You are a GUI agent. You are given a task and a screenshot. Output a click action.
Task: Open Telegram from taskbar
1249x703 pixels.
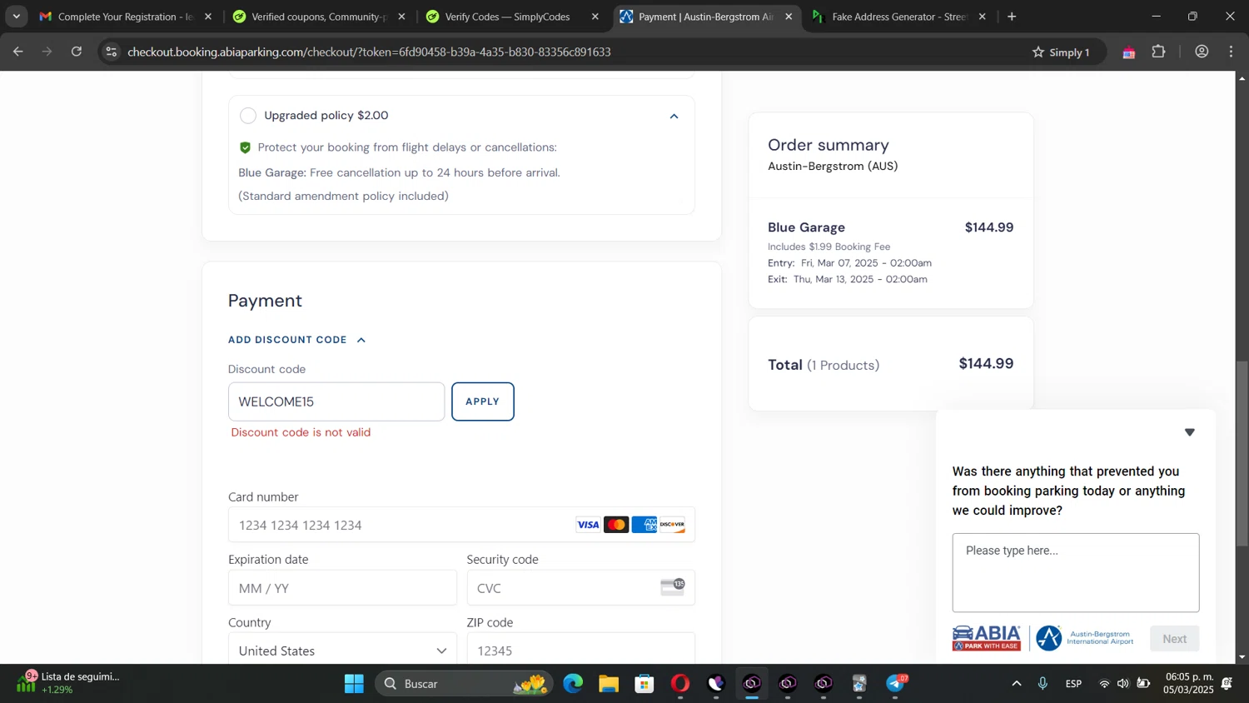click(896, 684)
